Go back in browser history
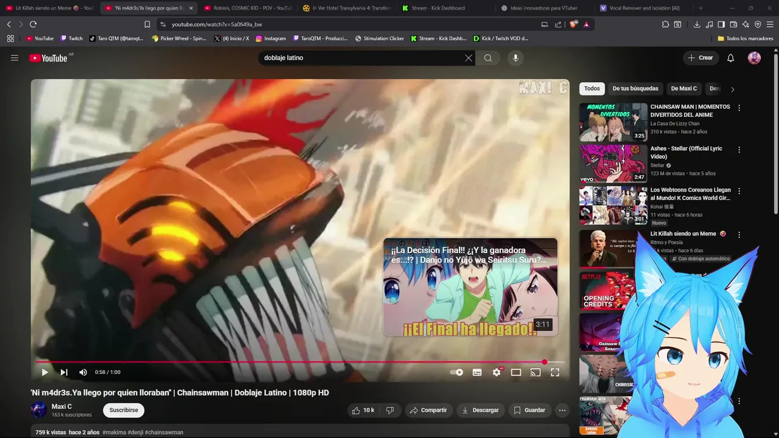Image resolution: width=779 pixels, height=438 pixels. pos(9,24)
